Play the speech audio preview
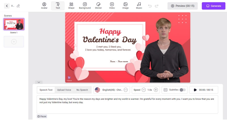 tap(195, 90)
